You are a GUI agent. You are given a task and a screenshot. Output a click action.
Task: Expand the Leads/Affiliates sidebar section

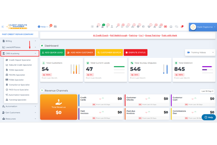tap(19, 47)
